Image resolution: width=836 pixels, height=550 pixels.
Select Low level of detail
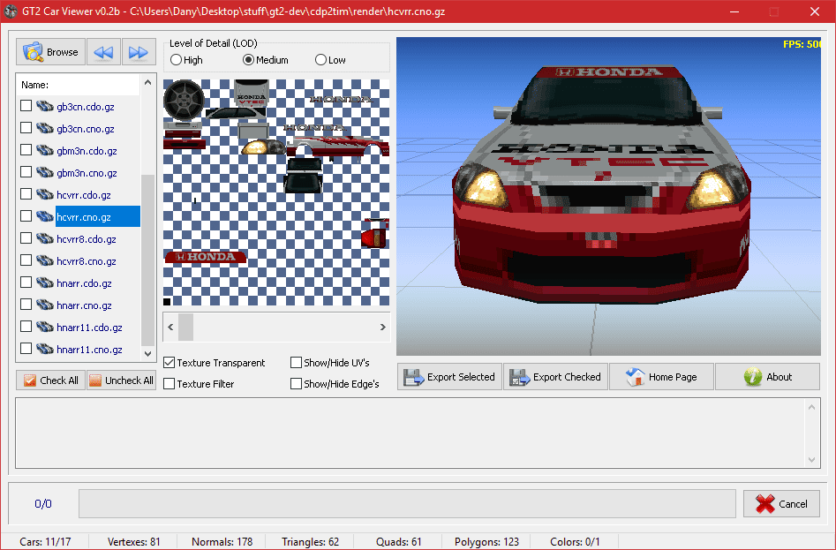pos(330,60)
